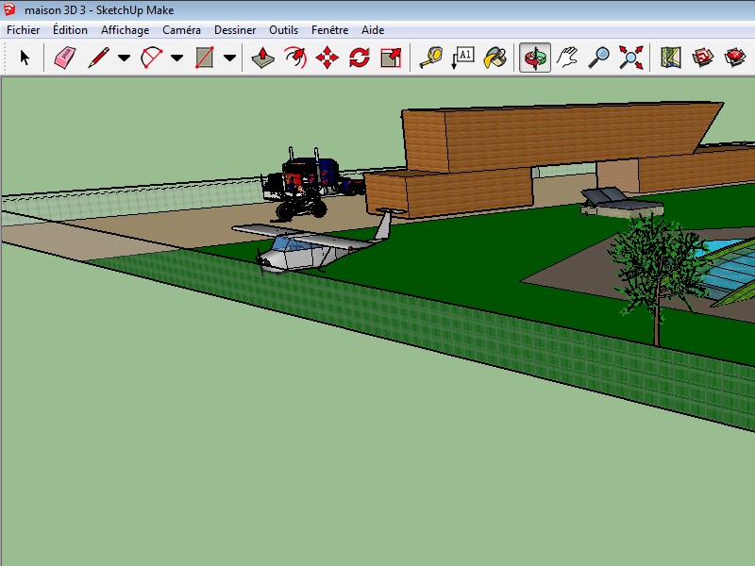Open the Aide menu
Viewport: 755px width, 566px height.
click(373, 30)
